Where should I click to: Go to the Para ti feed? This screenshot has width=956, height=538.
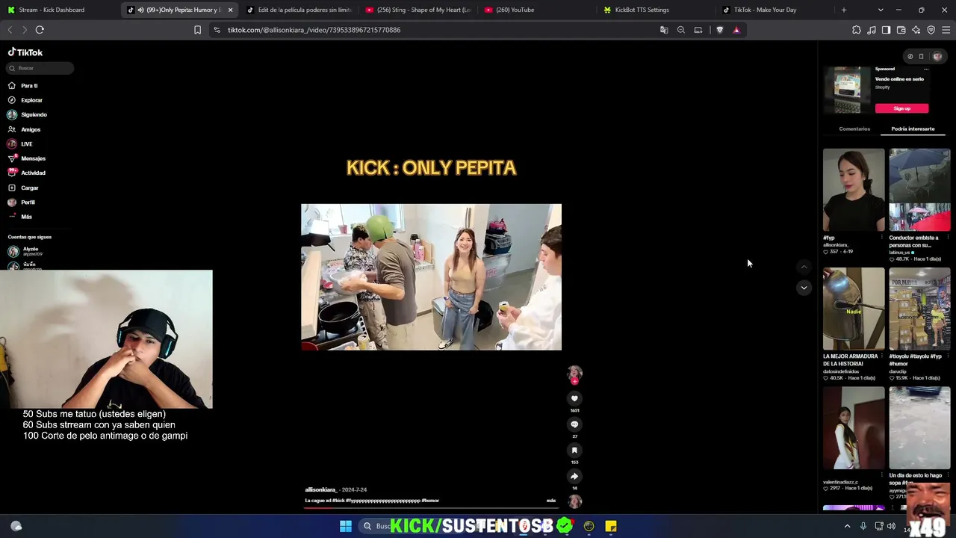22,86
